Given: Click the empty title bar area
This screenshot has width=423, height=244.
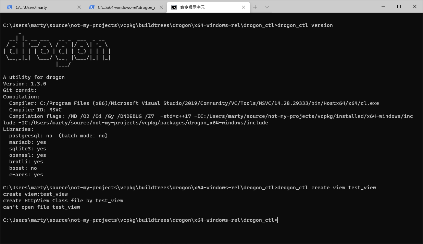Looking at the screenshot, I should 325,6.
